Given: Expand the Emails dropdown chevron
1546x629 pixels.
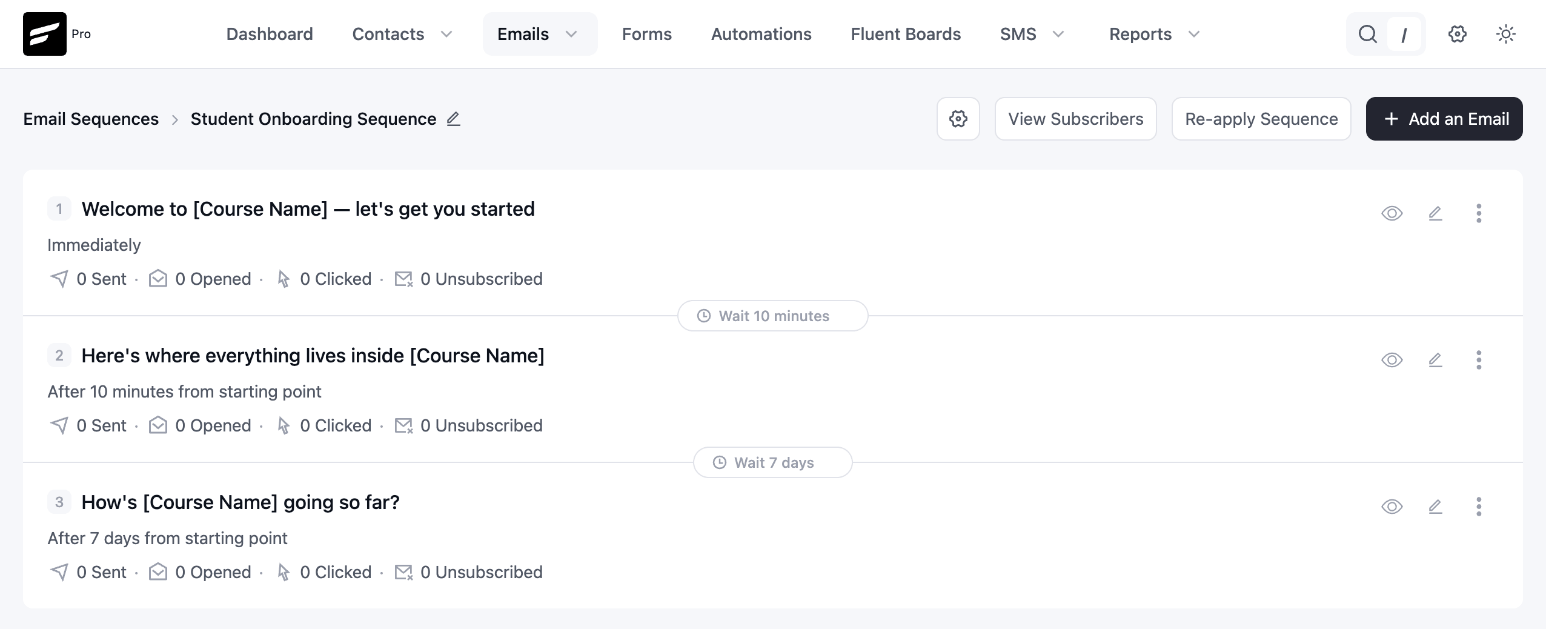Looking at the screenshot, I should coord(571,34).
